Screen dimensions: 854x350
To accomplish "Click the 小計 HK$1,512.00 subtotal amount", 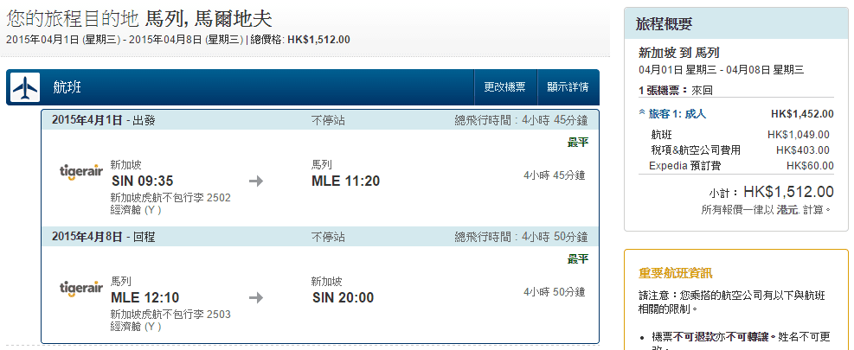I will click(x=788, y=192).
